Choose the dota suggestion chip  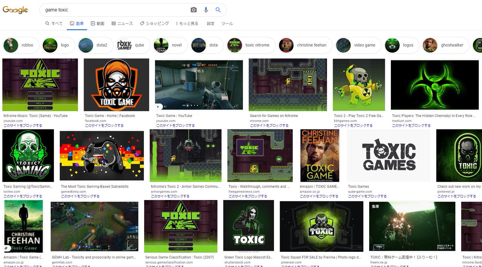tap(206, 45)
